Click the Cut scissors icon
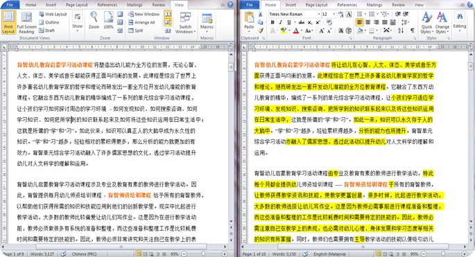The image size is (475, 257). click(260, 15)
